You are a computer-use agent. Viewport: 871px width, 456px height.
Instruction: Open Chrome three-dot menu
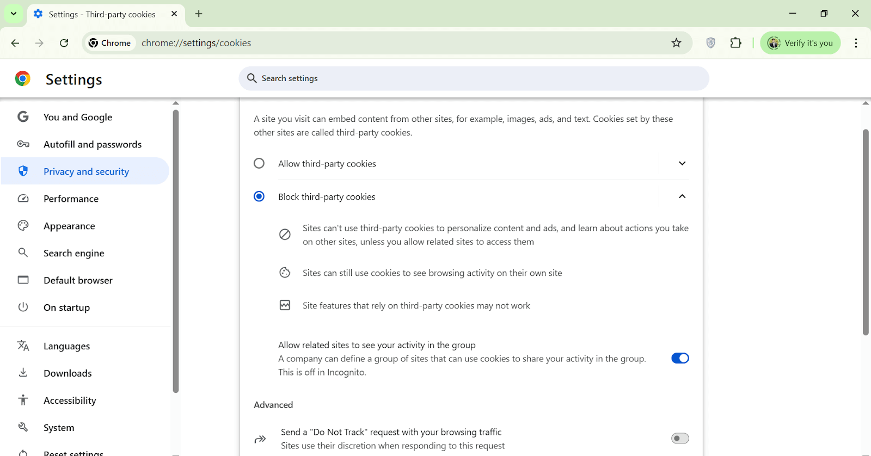(856, 43)
